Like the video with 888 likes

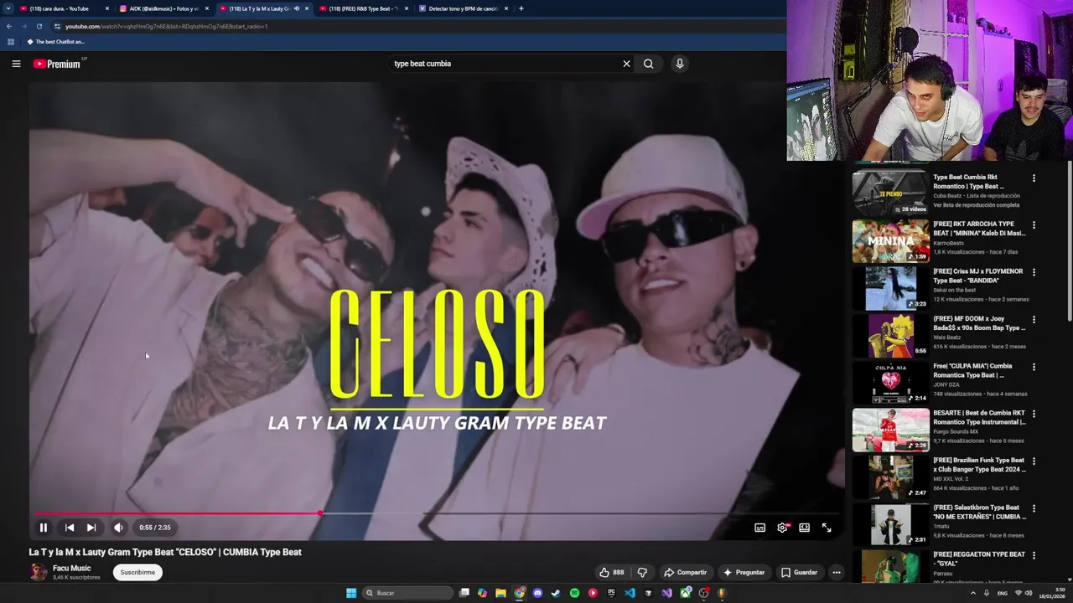(611, 573)
